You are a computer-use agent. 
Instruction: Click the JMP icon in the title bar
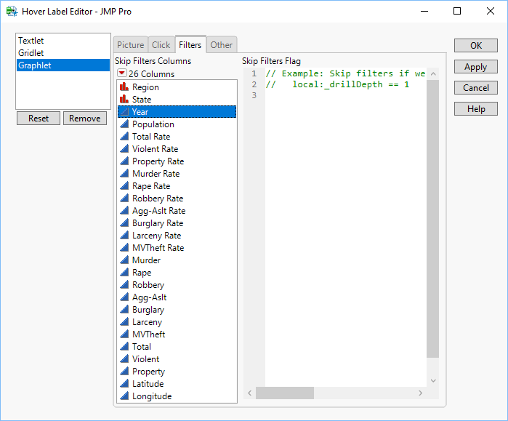[x=11, y=12]
